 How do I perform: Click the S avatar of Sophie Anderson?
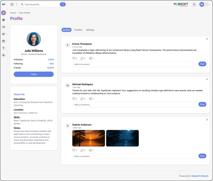pos(68,126)
